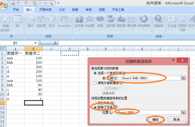
Task: Select cell B8 containing 50
Action: click(33, 85)
